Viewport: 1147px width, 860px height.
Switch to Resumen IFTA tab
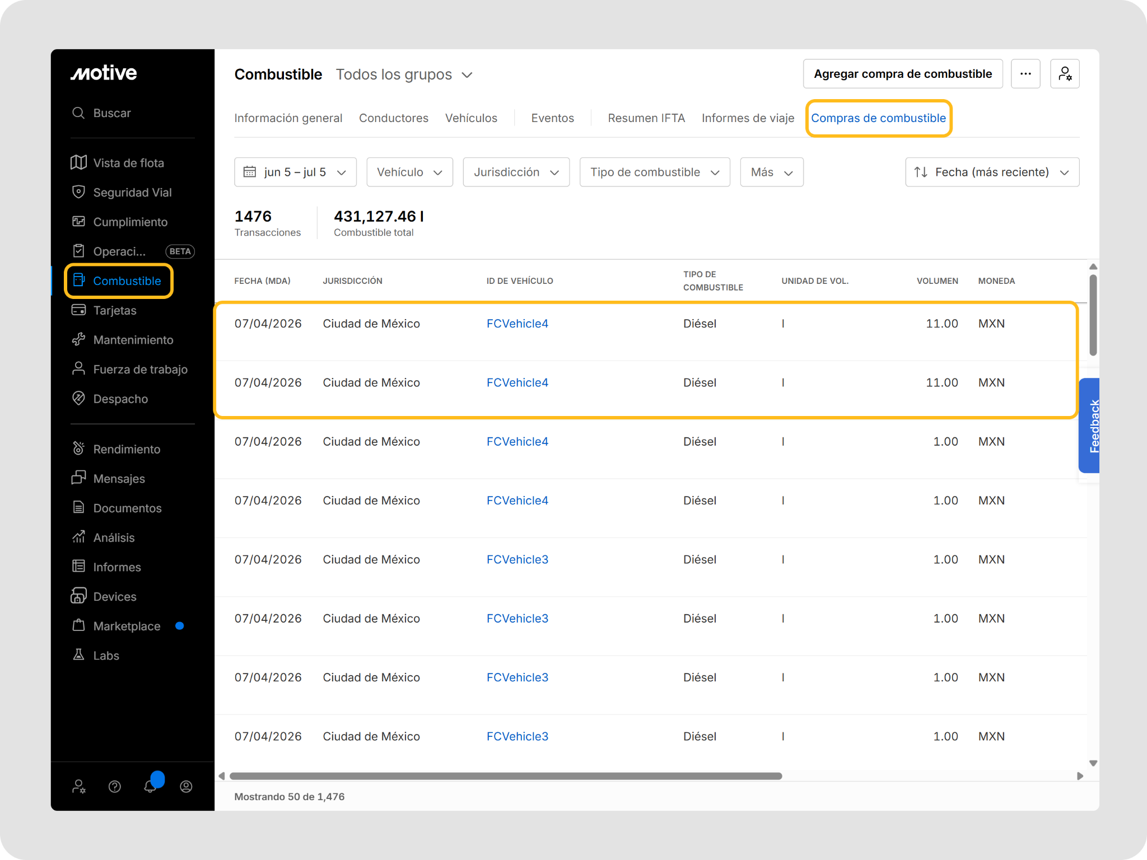[646, 118]
